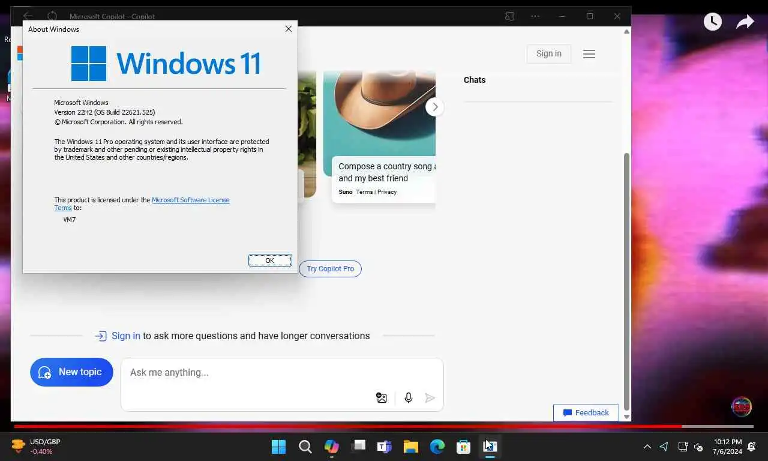The height and width of the screenshot is (461, 768).
Task: Launch Copilot from the taskbar
Action: click(x=332, y=447)
